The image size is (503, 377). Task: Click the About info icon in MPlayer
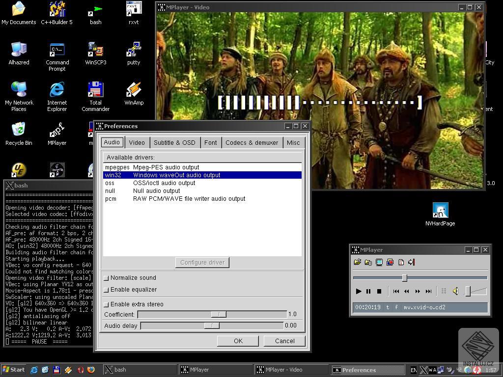[401, 262]
